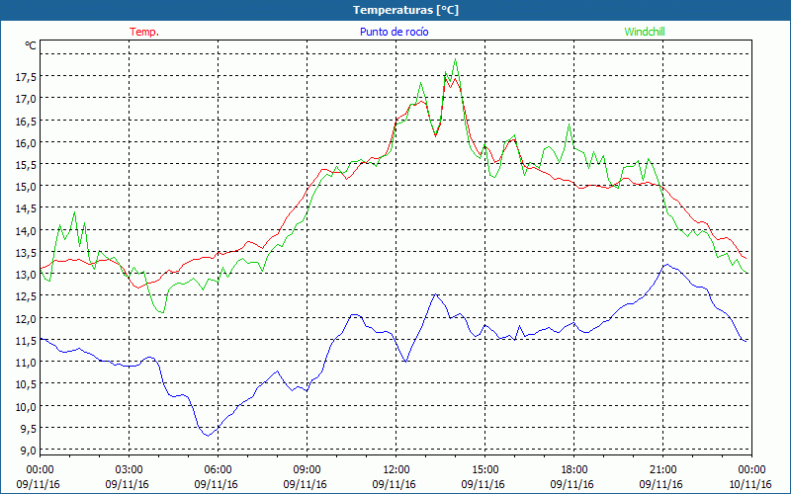Click the 11,5 y-axis value
The height and width of the screenshot is (494, 791).
26,341
